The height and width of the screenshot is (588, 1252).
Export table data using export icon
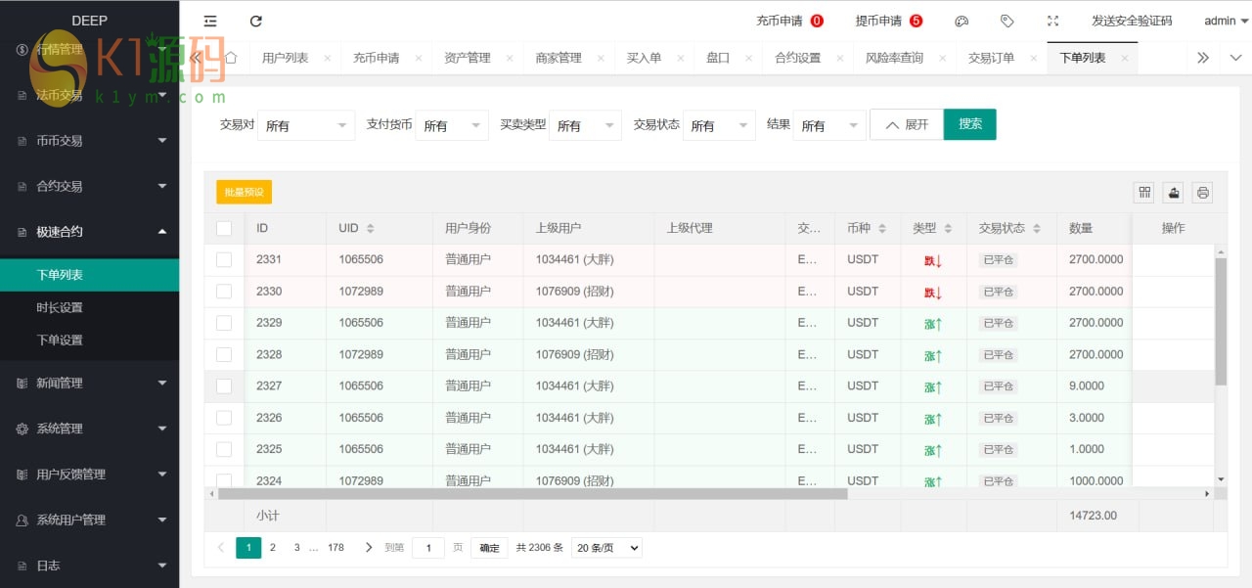pyautogui.click(x=1174, y=193)
